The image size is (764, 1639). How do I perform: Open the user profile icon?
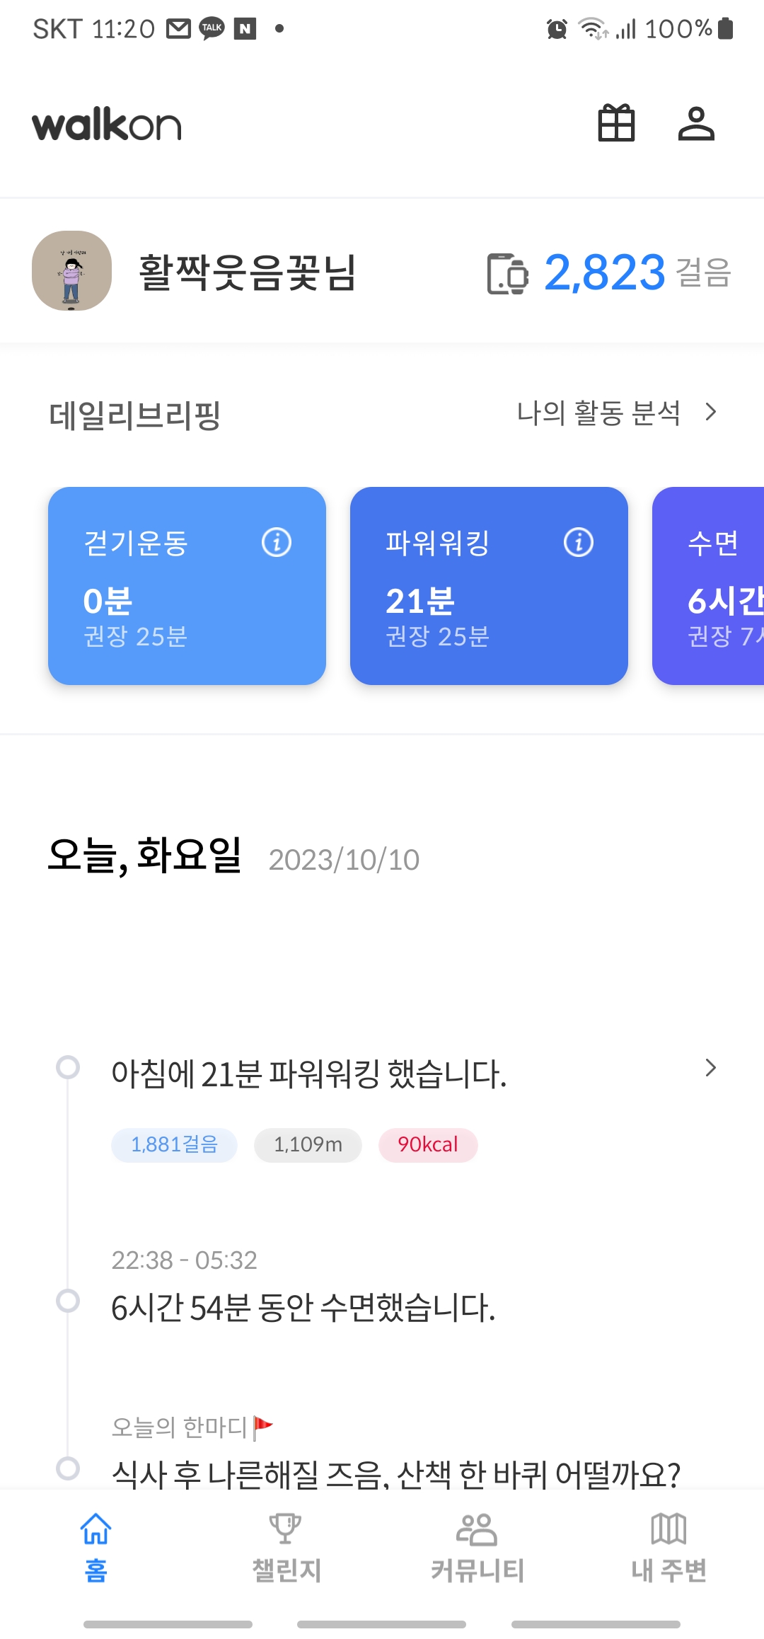coord(696,124)
